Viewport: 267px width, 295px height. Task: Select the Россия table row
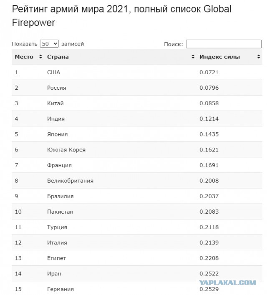[137, 88]
